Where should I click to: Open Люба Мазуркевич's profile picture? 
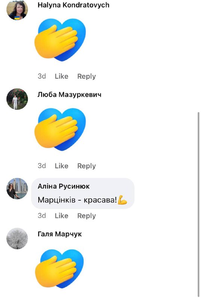pyautogui.click(x=17, y=99)
